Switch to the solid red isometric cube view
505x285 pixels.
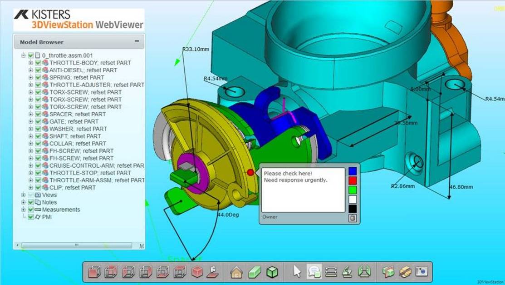197,272
